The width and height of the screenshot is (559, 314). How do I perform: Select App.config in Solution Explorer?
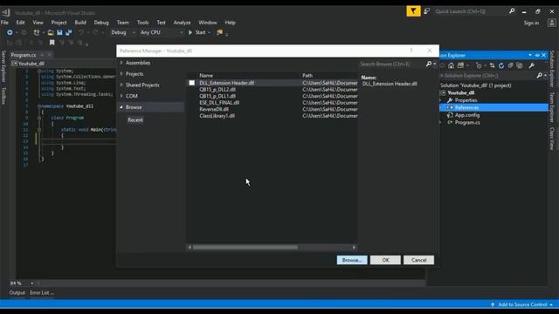(467, 115)
